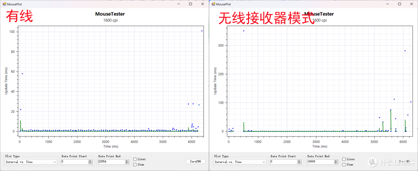Close the left MousePlot window
This screenshot has height=171, width=418.
coord(202,4)
